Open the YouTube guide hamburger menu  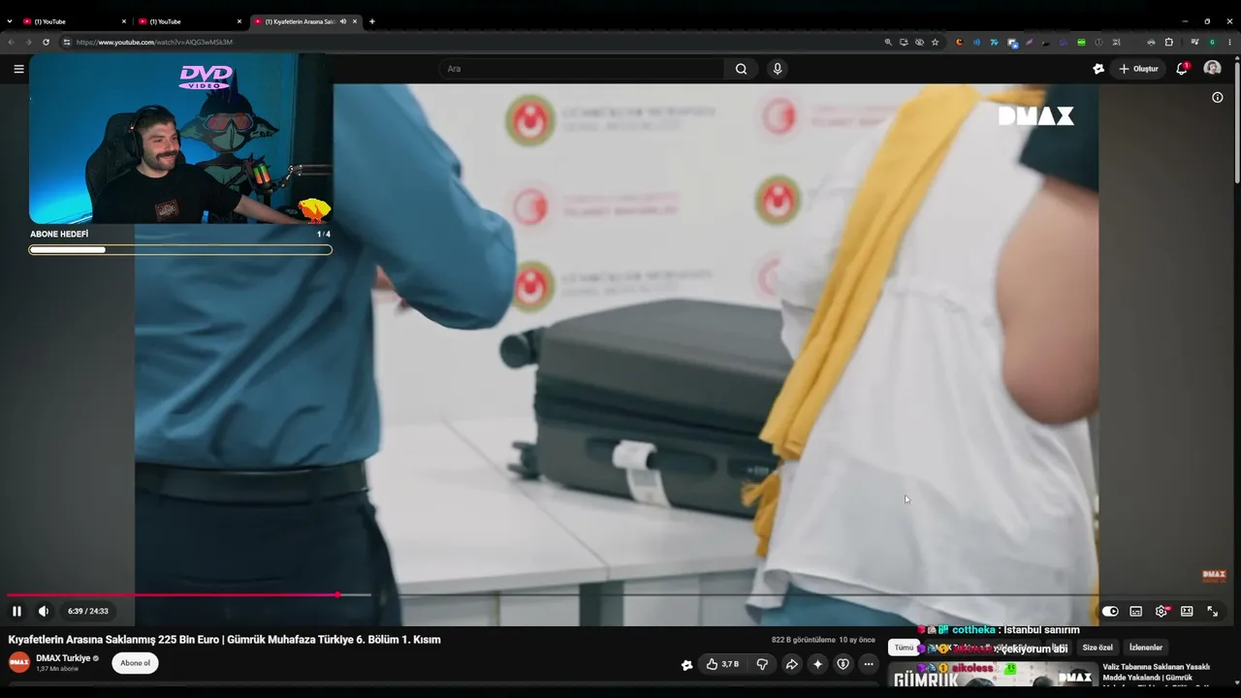[18, 69]
